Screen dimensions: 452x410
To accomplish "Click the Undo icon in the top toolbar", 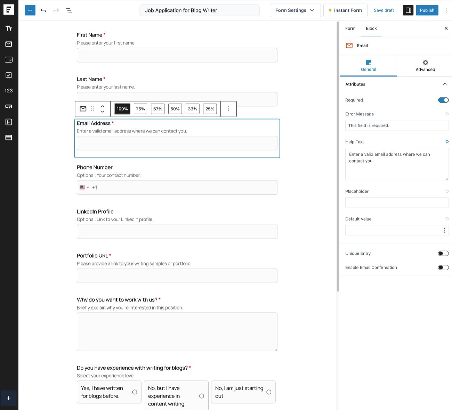I will [43, 10].
